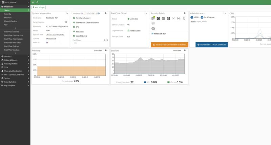Click the green nTurbo legend swatch

[x=168, y=82]
